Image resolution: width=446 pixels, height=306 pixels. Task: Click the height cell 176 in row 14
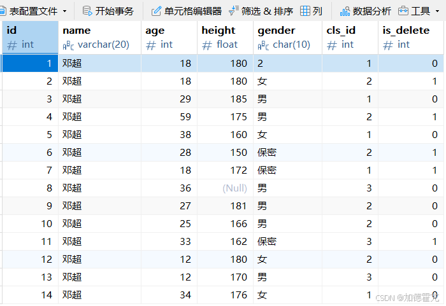225,295
